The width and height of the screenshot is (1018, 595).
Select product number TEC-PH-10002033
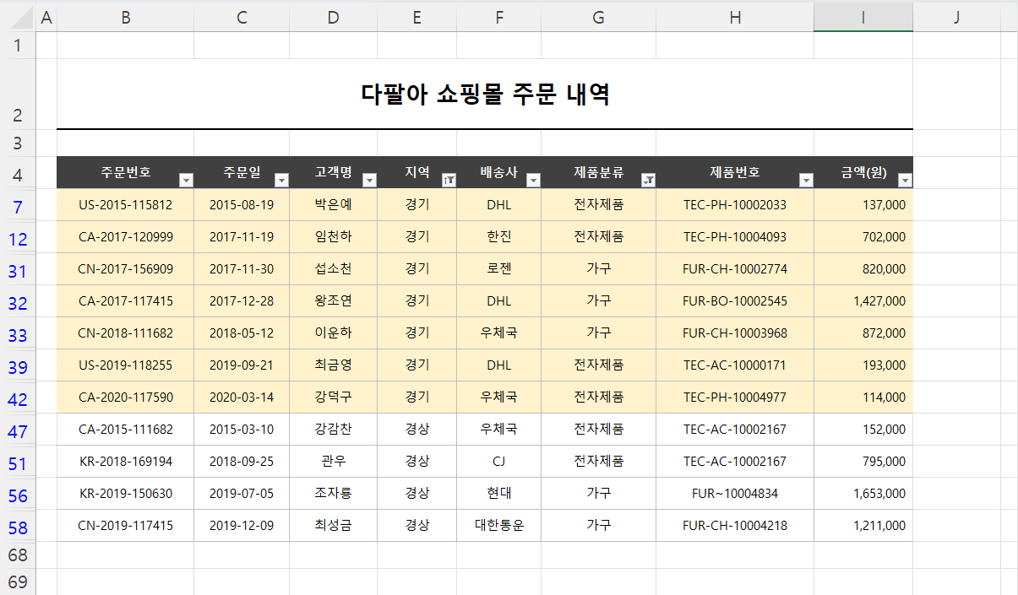point(735,205)
